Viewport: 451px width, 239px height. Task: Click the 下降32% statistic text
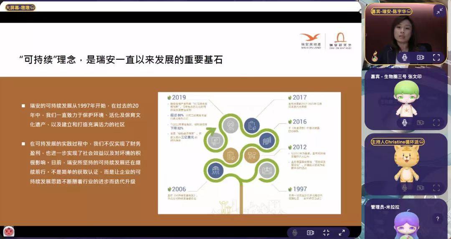pos(176,128)
